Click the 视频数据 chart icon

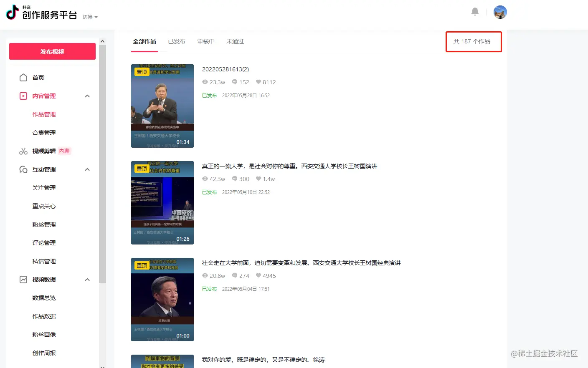(x=23, y=280)
